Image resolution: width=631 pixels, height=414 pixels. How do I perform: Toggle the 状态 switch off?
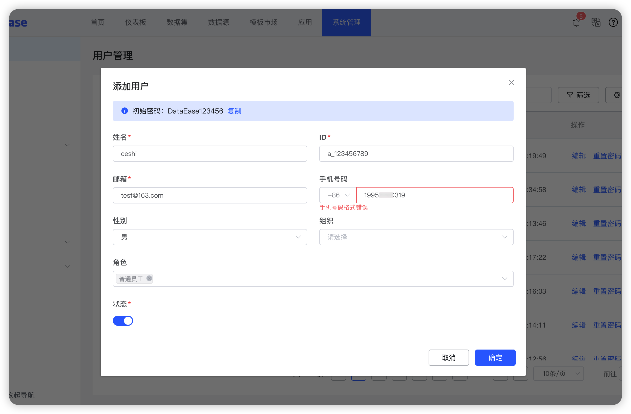pos(123,321)
